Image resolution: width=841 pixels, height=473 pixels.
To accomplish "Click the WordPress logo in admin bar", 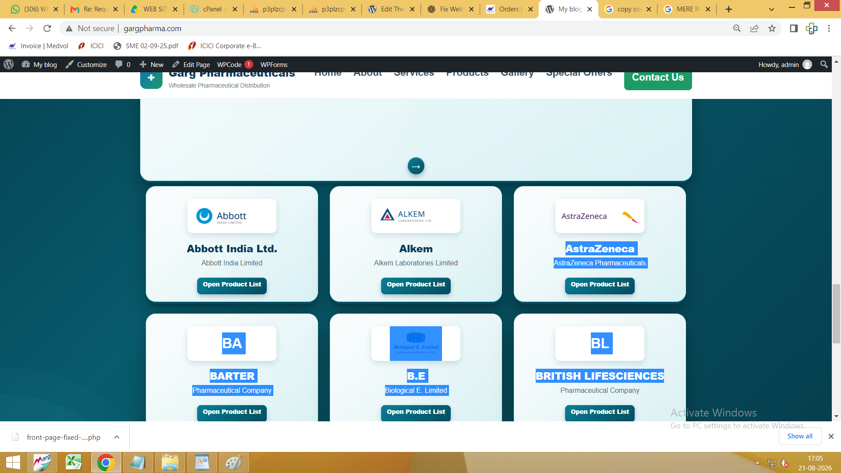I will tap(9, 64).
